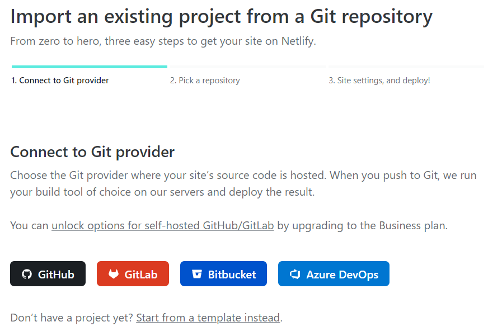Click the teal progress bar for step one

pos(89,67)
